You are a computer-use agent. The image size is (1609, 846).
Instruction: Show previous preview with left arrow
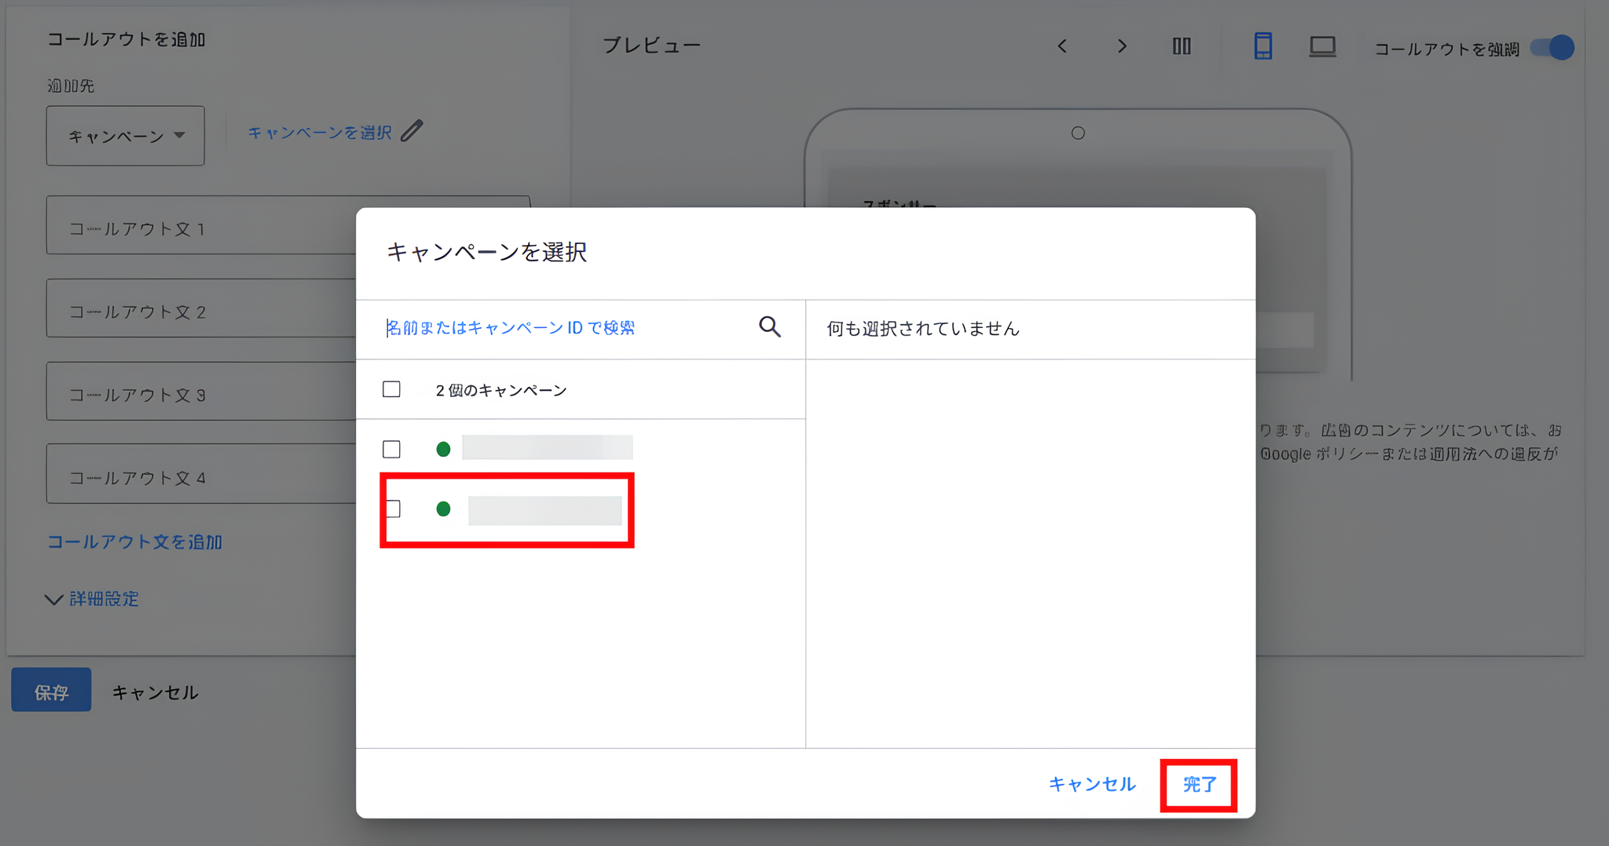[x=1062, y=46]
